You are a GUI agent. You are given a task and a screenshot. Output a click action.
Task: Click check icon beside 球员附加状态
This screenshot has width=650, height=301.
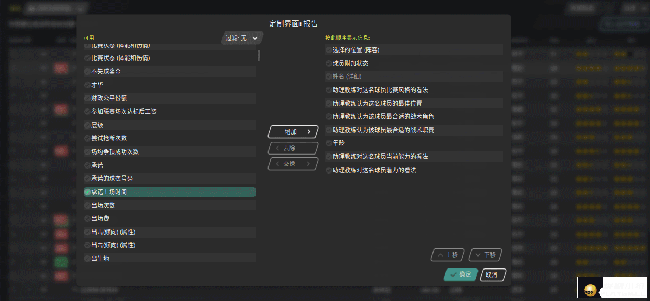[328, 63]
